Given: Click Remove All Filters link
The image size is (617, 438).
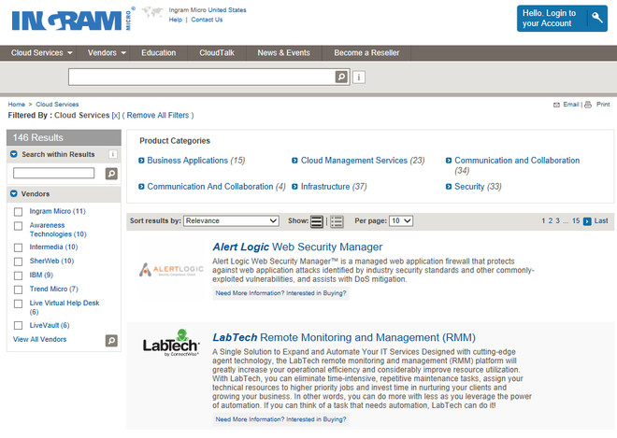Looking at the screenshot, I should [x=158, y=115].
